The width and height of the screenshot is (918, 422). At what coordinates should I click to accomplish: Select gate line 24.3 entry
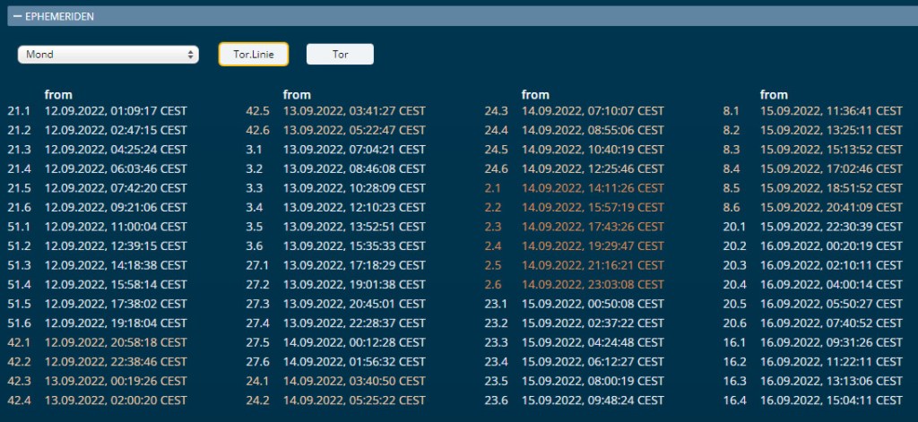[496, 111]
